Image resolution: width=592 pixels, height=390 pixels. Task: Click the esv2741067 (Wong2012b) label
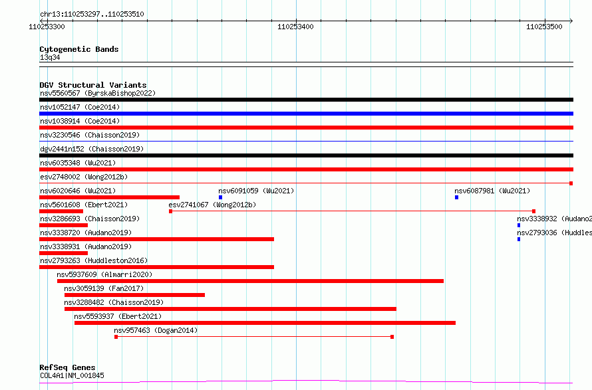(x=212, y=205)
